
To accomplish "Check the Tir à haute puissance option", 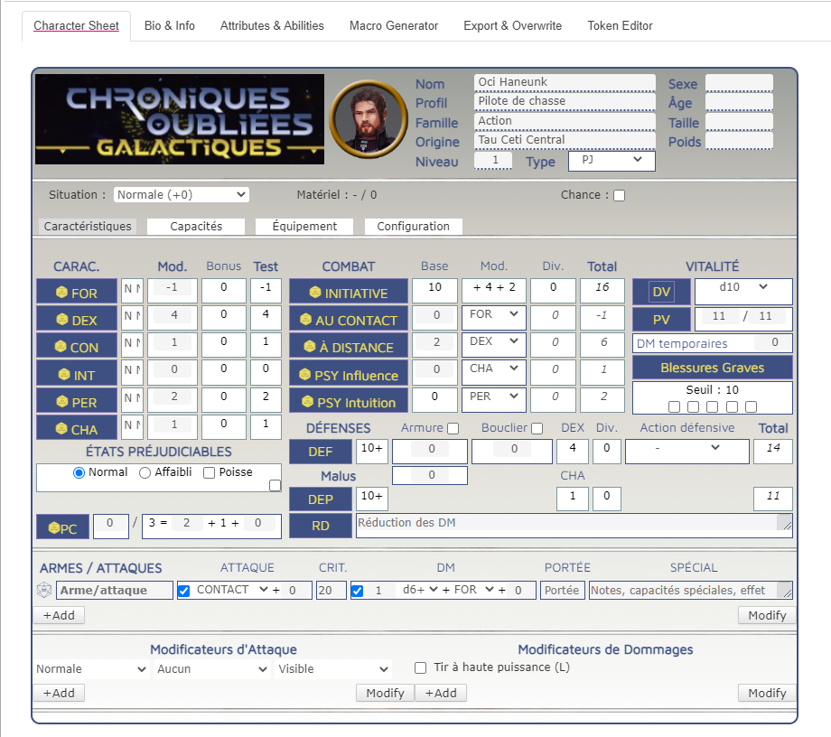I will [420, 668].
